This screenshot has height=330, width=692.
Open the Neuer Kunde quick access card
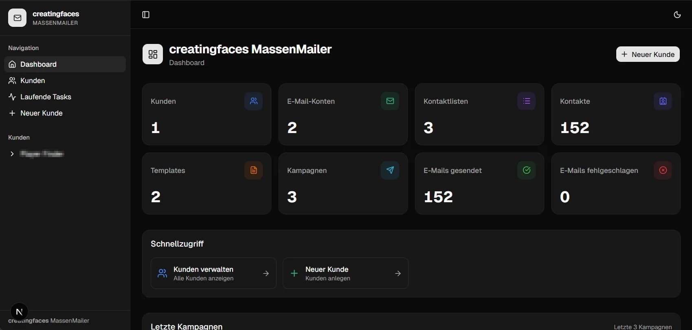(345, 273)
